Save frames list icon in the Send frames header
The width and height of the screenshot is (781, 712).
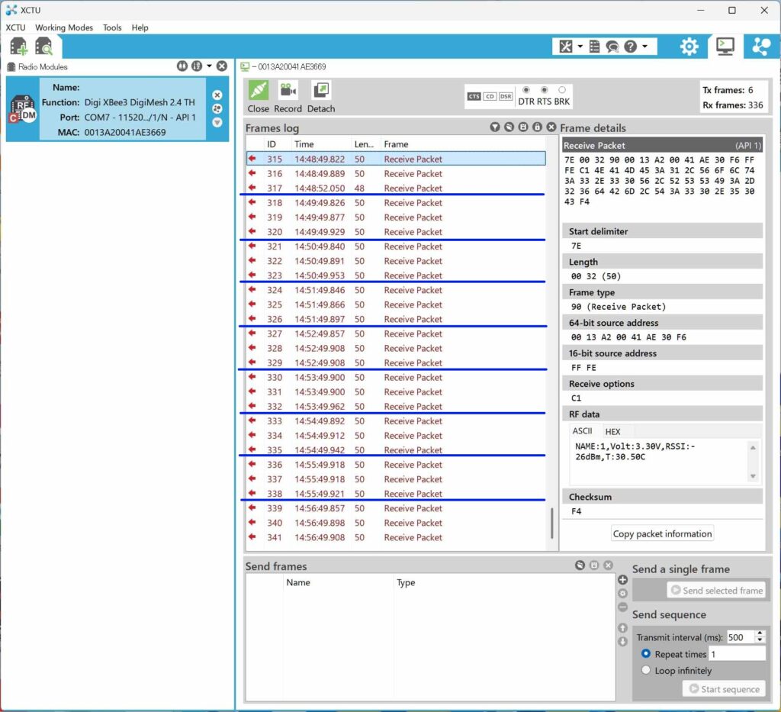coord(594,565)
